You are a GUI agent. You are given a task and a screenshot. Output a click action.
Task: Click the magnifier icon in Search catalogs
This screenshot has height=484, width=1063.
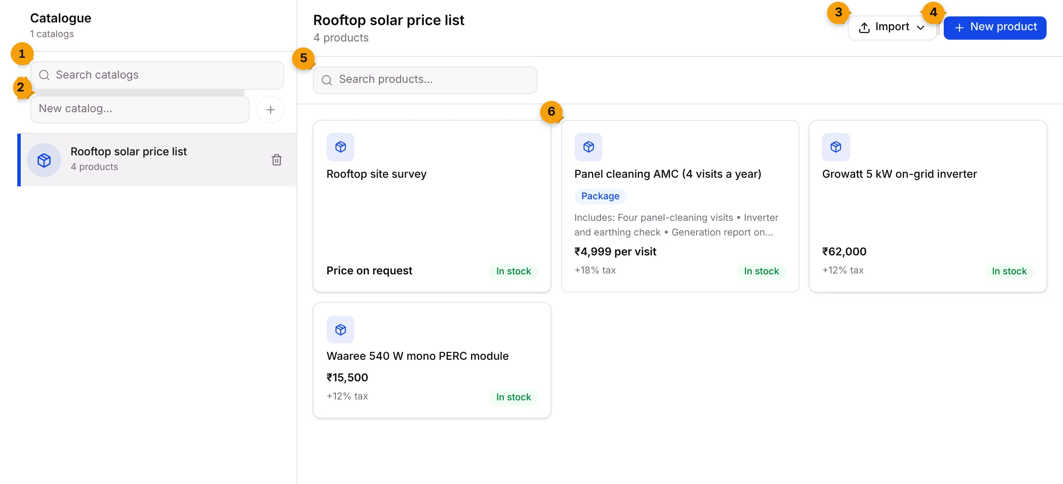[x=44, y=75]
